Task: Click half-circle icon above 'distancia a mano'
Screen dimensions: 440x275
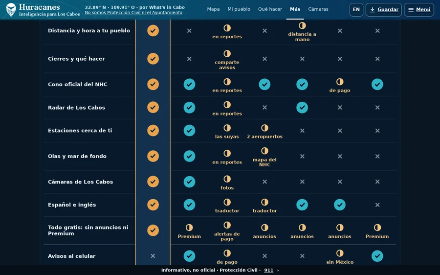Action: pyautogui.click(x=302, y=25)
